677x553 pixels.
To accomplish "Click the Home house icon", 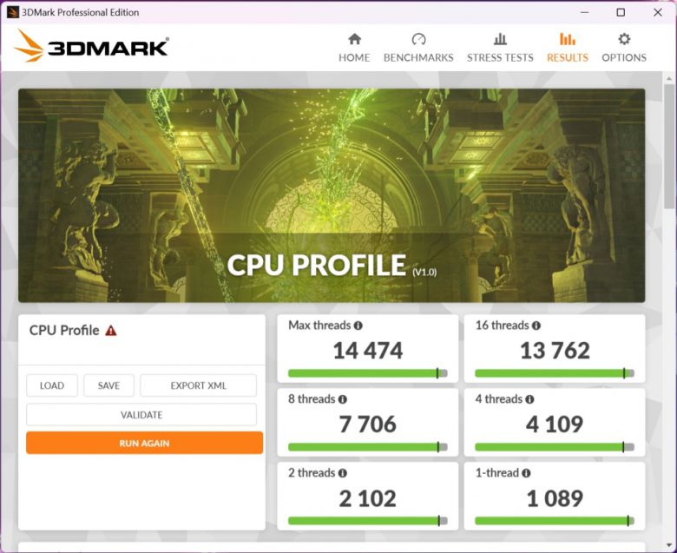I will [x=354, y=39].
